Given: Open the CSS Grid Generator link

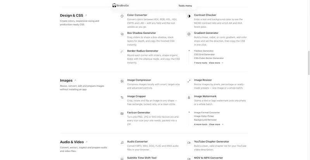Looking at the screenshot, I should (x=205, y=54).
